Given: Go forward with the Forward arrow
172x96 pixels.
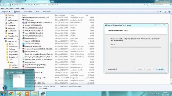Looking at the screenshot, I should pyautogui.click(x=5, y=5).
